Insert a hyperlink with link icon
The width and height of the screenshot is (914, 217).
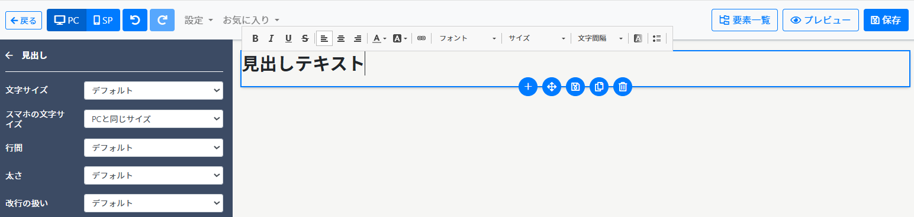(421, 38)
